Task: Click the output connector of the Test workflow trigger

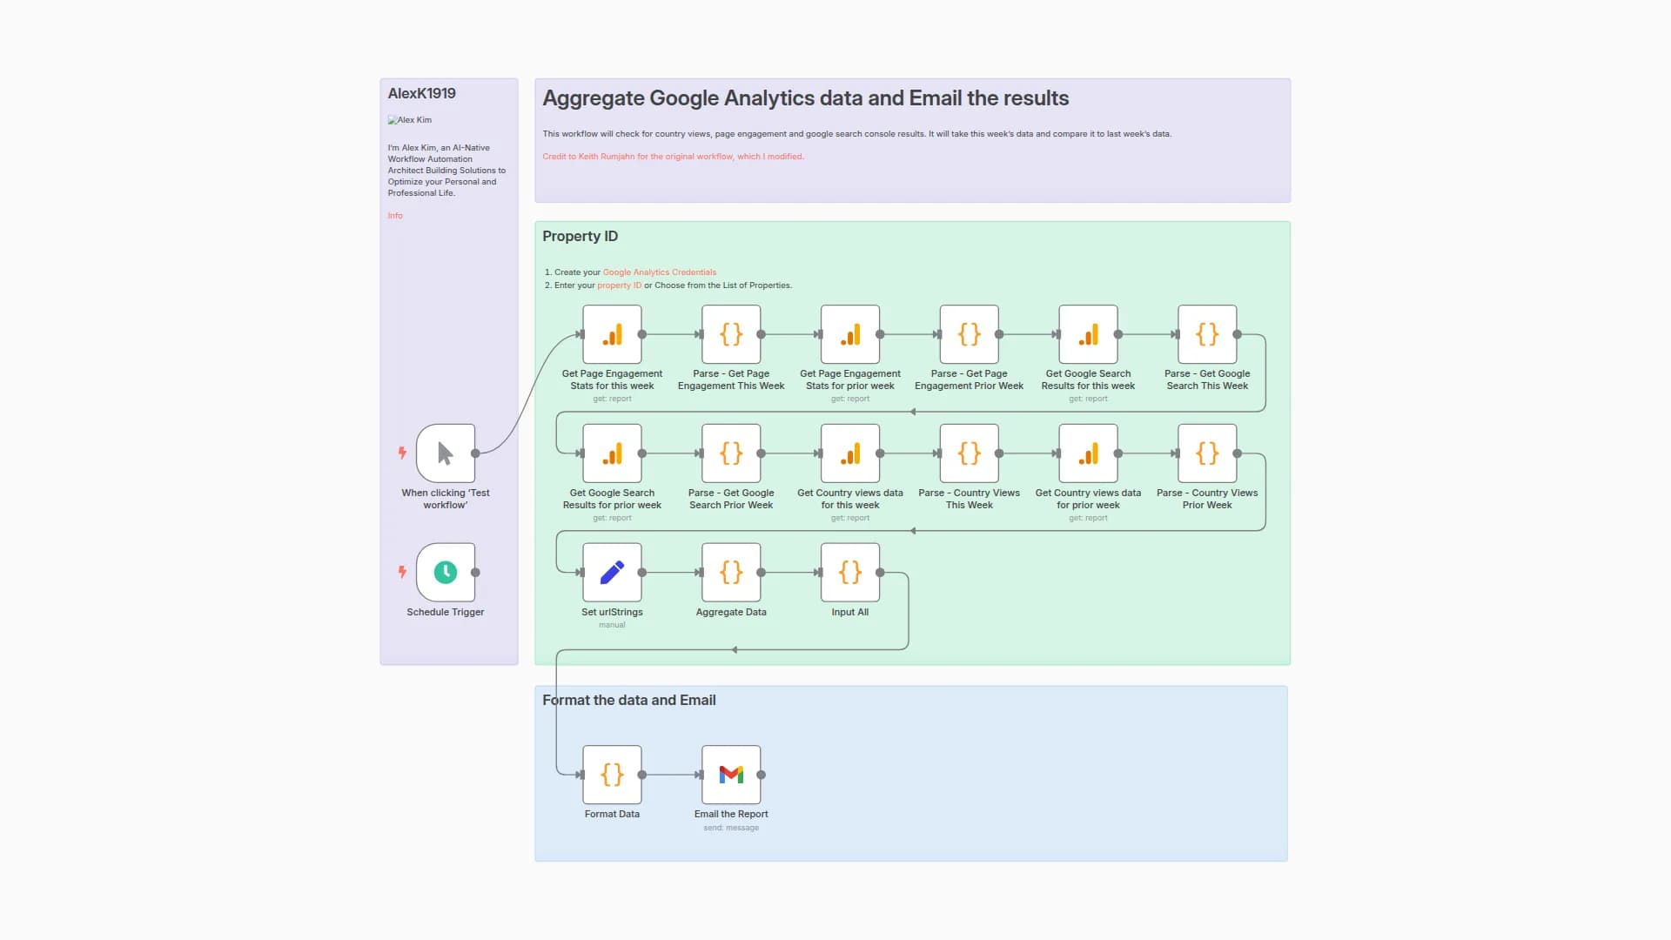Action: point(475,453)
